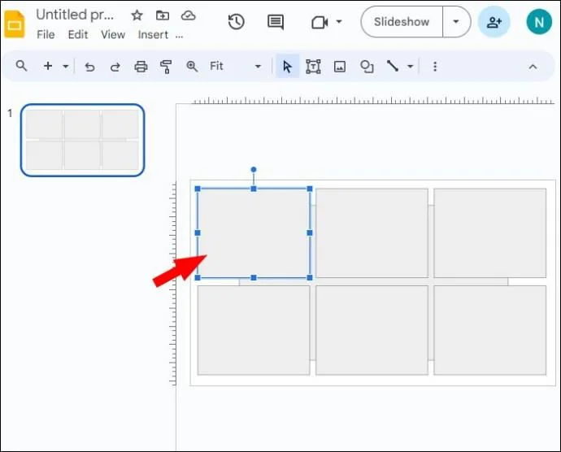Redo the last action
561x452 pixels.
115,67
